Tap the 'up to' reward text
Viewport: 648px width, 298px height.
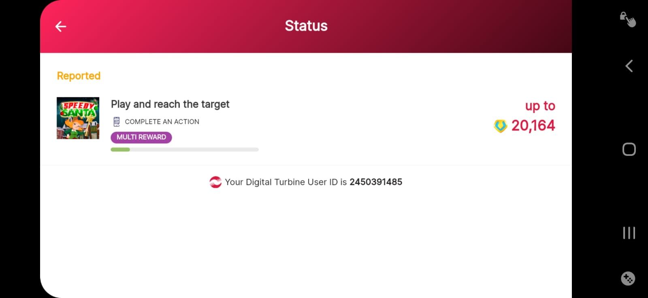(540, 106)
